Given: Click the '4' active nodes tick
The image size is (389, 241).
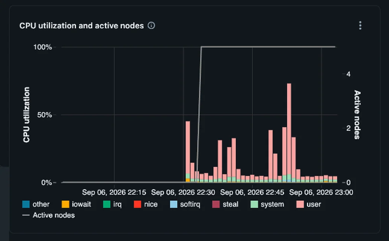Looking at the screenshot, I should (349, 74).
